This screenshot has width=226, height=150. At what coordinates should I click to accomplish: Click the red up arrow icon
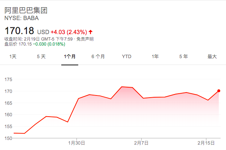90,32
